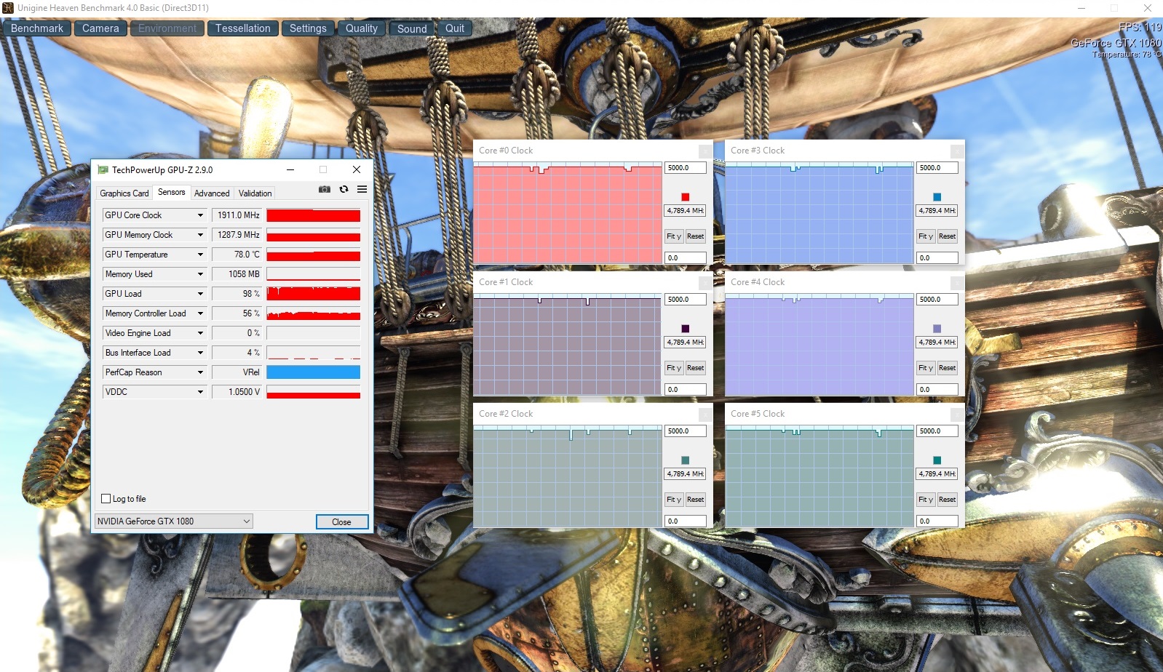Close the Core #1 Clock graph panel
The width and height of the screenshot is (1163, 672).
[x=705, y=283]
